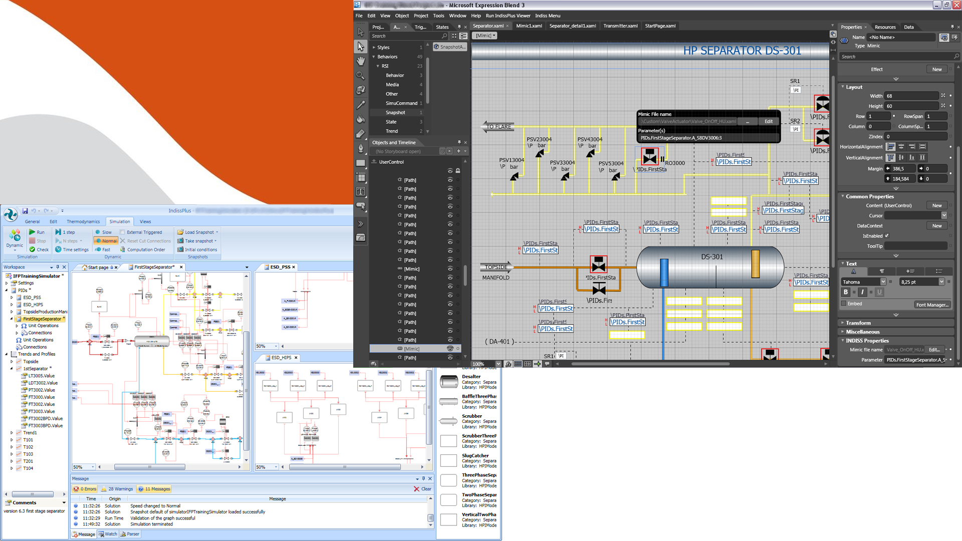Select the Paint Bucket tool

(x=361, y=119)
